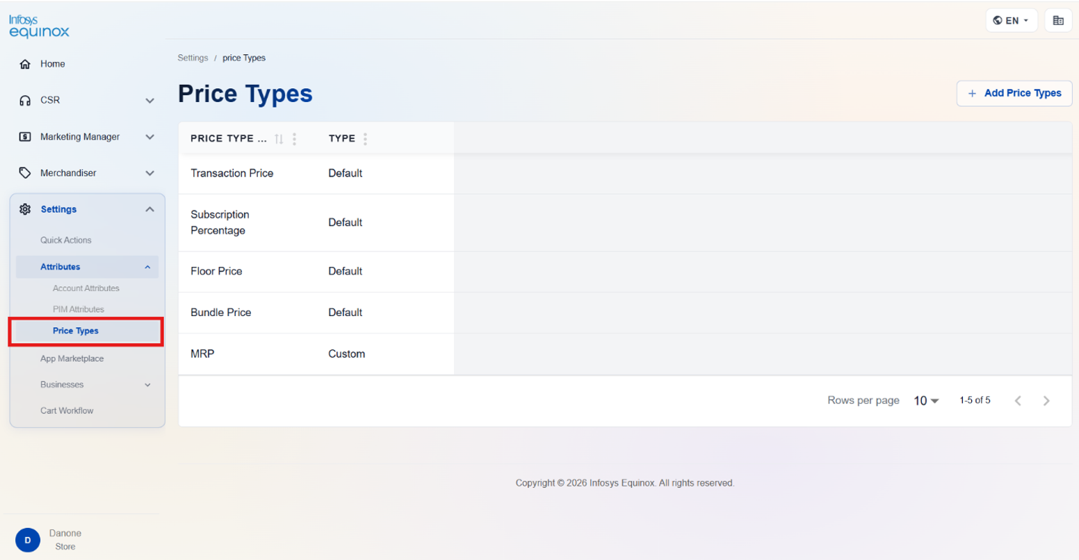The height and width of the screenshot is (560, 1079).
Task: Click the globe language icon
Action: [x=998, y=20]
